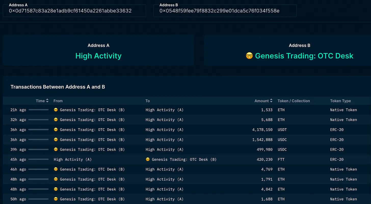Open High Activity (A) sender in FTT row

click(x=73, y=159)
